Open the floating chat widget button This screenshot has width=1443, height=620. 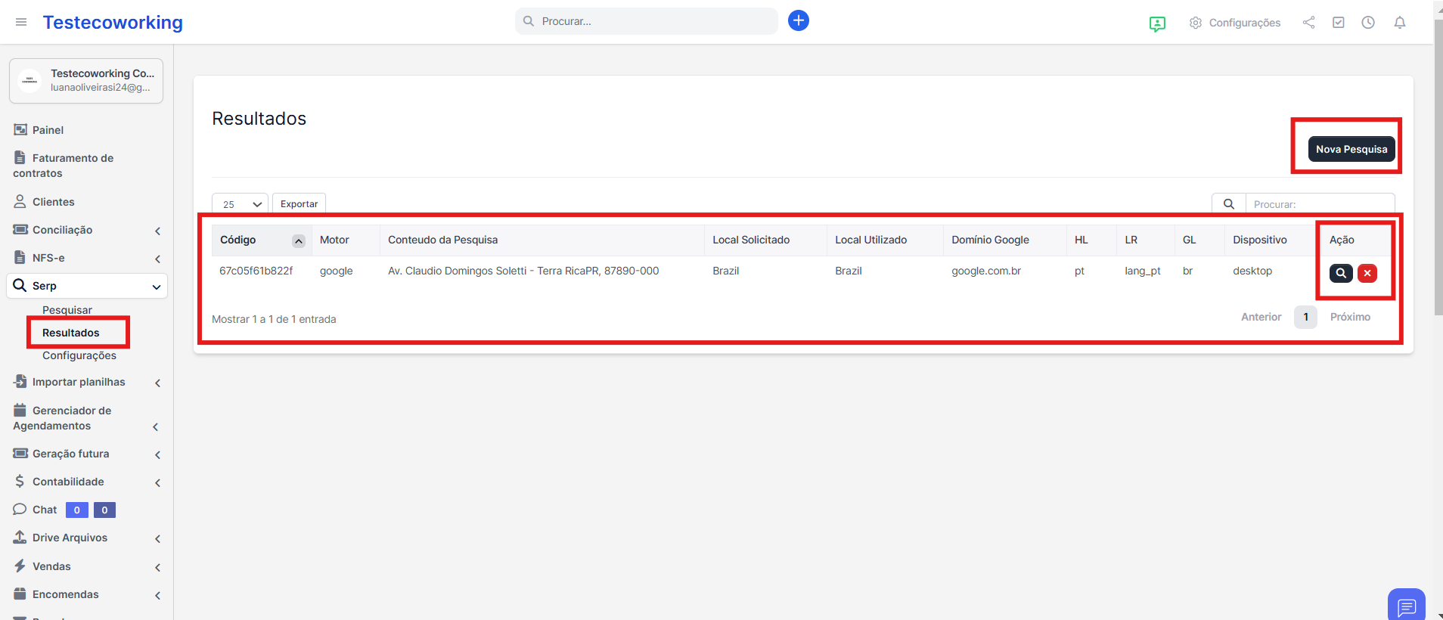pyautogui.click(x=1406, y=606)
